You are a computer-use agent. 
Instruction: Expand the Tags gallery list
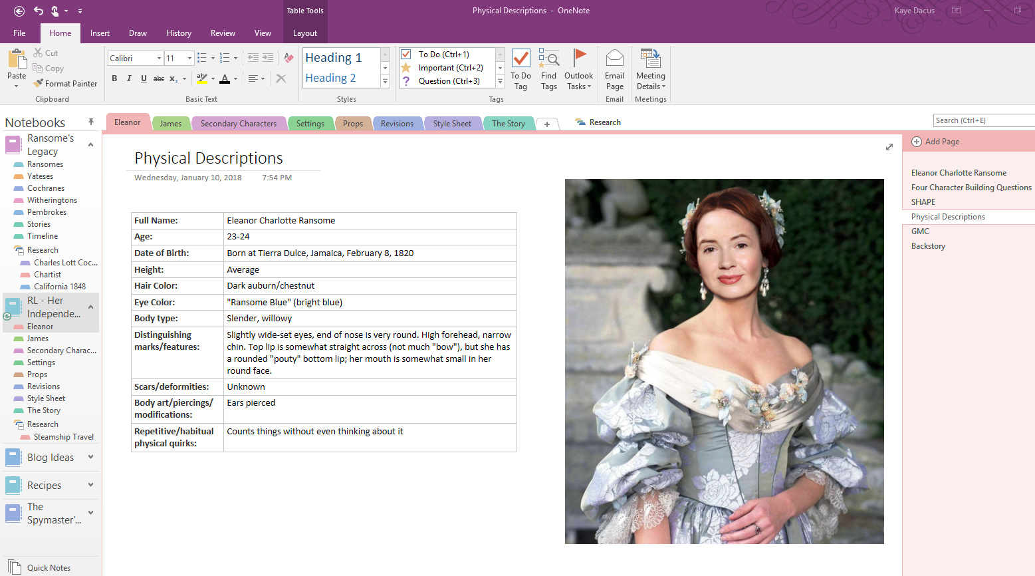(501, 81)
